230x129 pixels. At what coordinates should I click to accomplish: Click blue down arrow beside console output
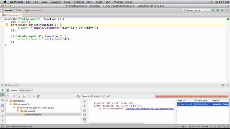(x=84, y=106)
